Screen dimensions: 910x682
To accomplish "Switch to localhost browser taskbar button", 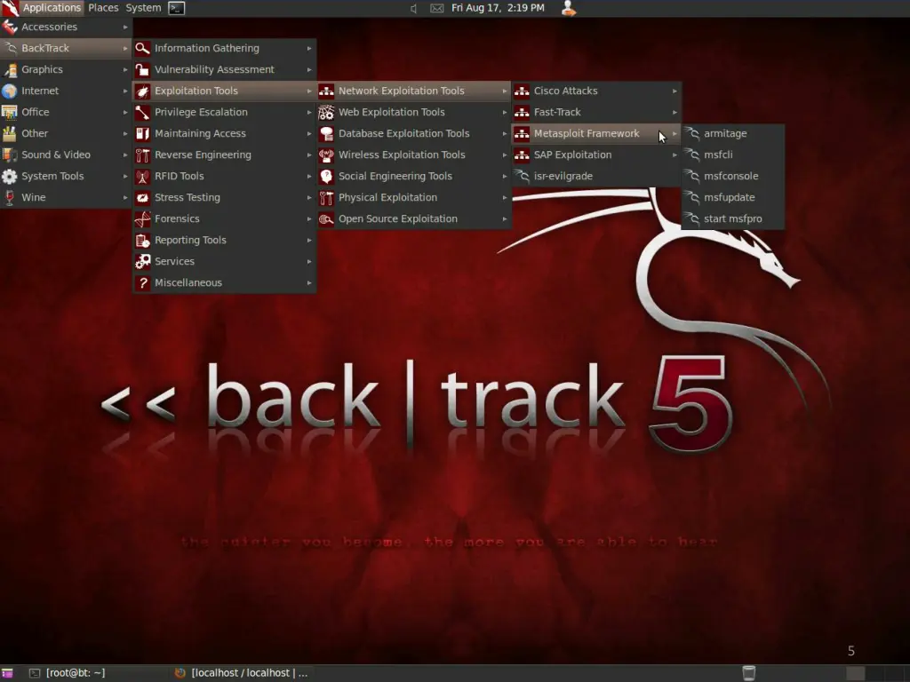I will pyautogui.click(x=243, y=673).
